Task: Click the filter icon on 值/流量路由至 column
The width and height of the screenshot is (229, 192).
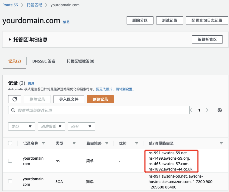Action: click(221, 143)
